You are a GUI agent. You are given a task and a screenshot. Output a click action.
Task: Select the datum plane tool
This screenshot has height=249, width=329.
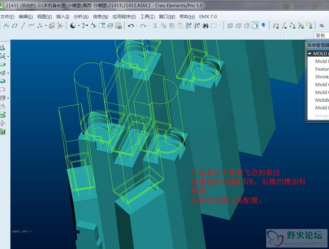(x=15, y=26)
